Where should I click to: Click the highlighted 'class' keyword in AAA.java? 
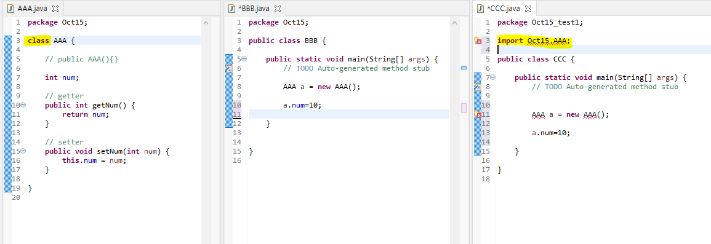click(x=39, y=41)
